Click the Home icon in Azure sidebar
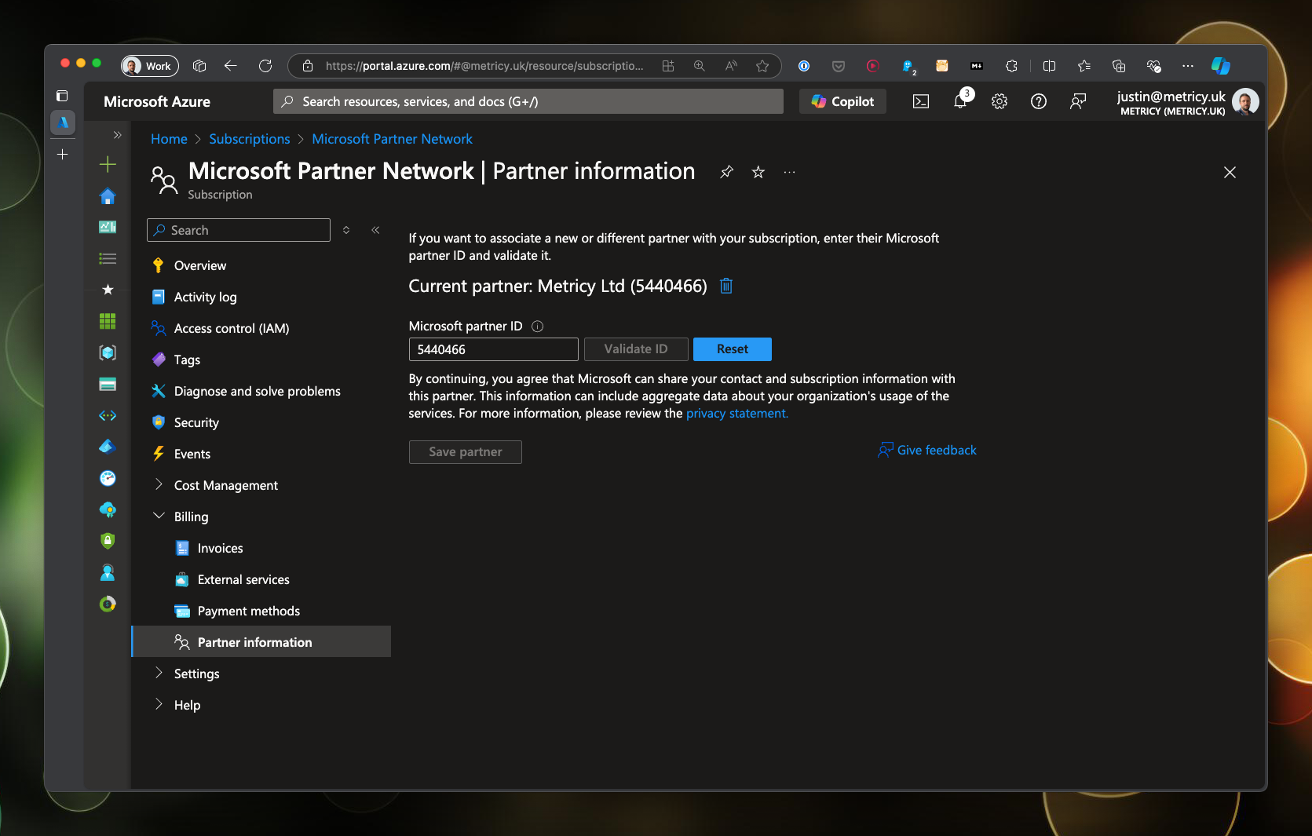This screenshot has width=1312, height=836. pyautogui.click(x=108, y=196)
